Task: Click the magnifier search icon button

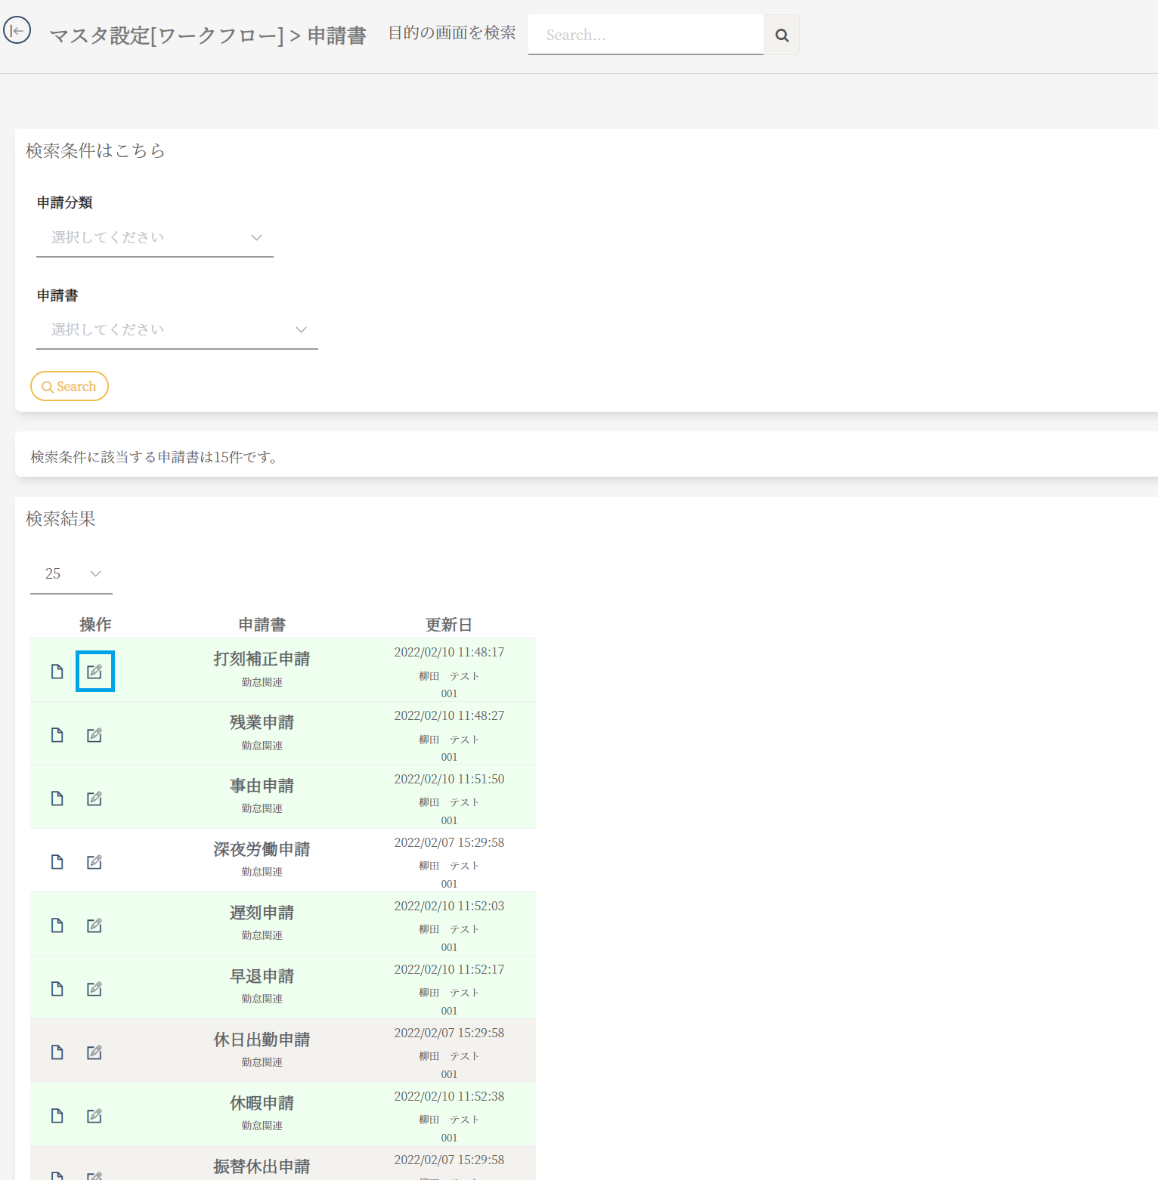Action: click(782, 35)
